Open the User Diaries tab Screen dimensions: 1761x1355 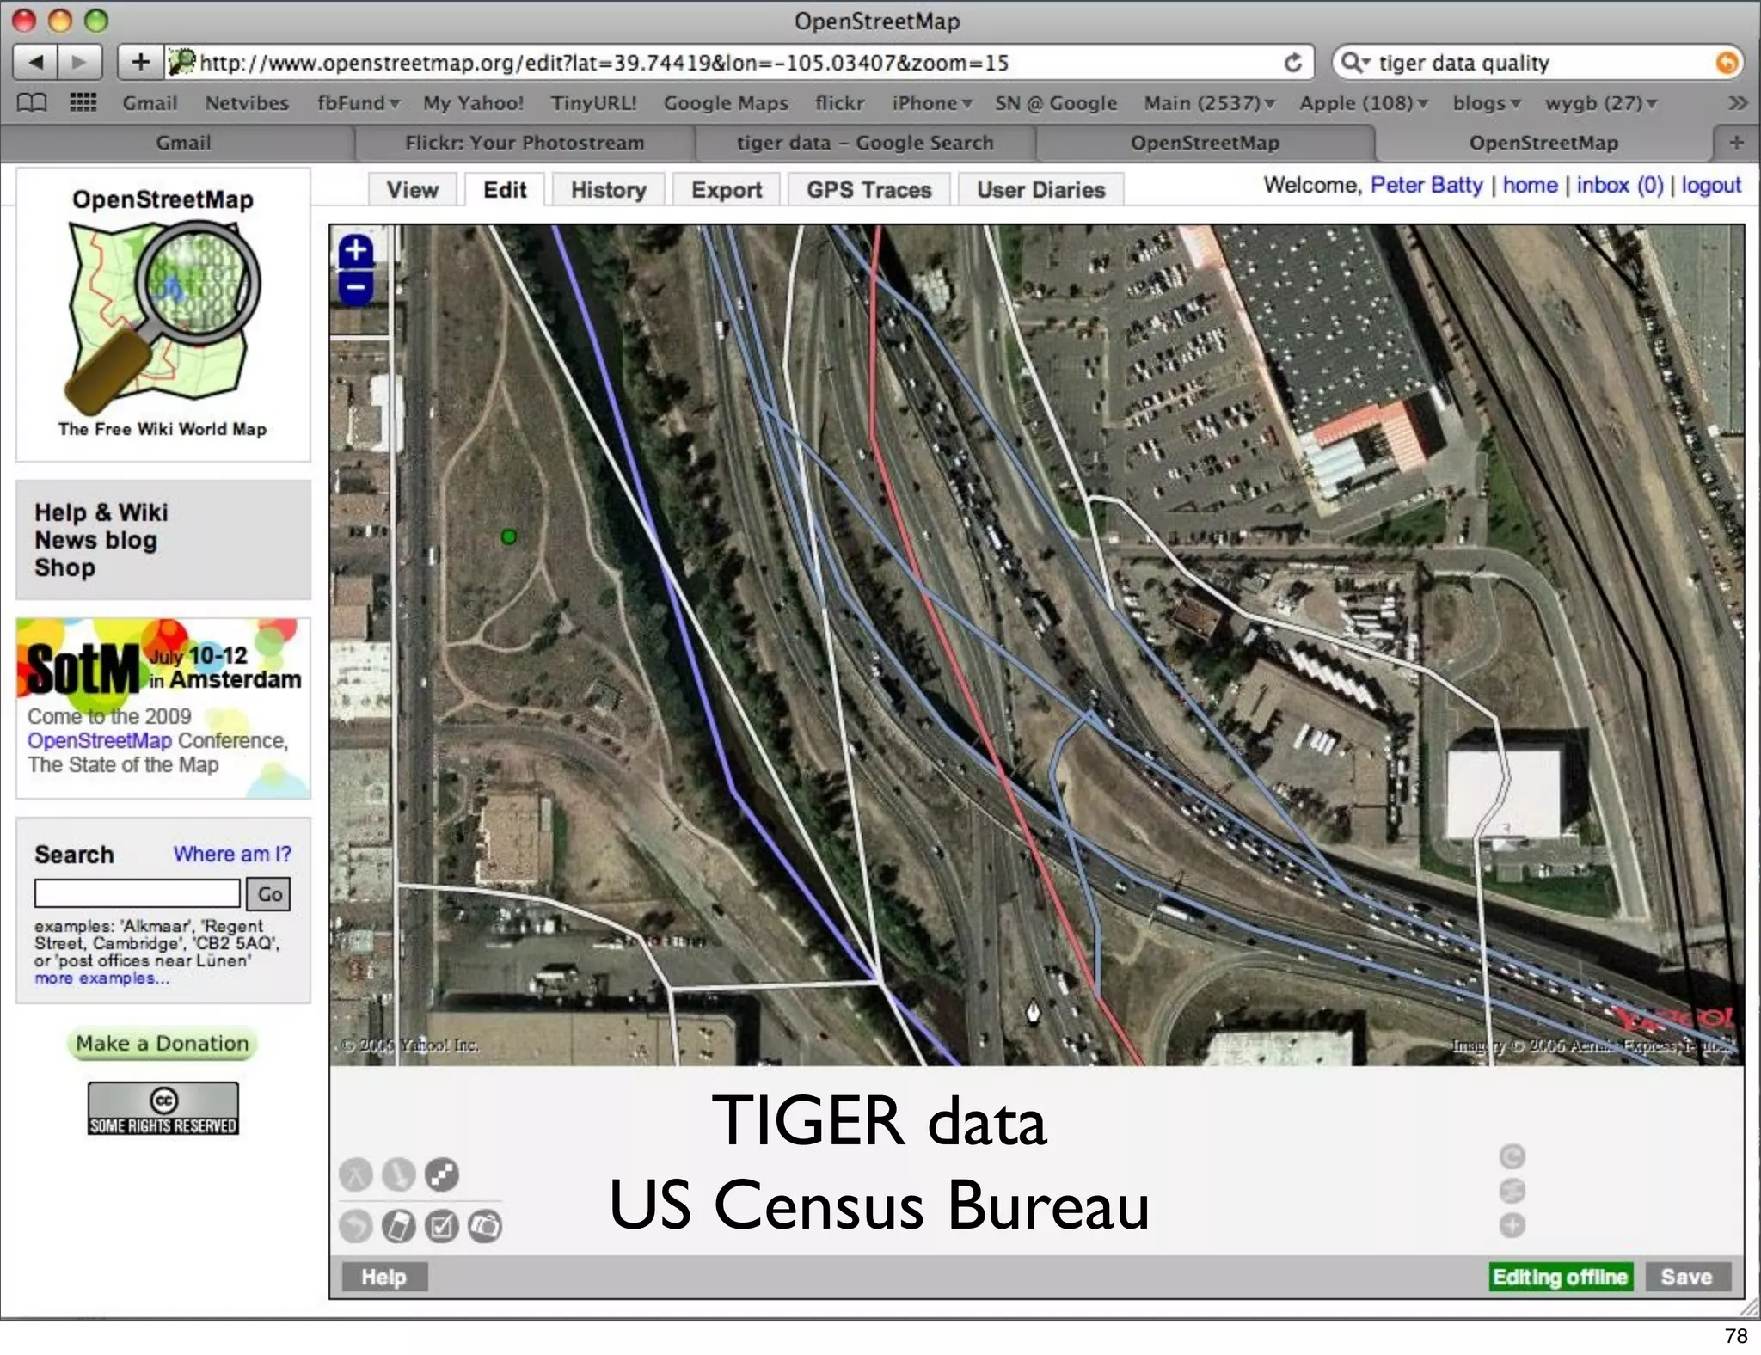click(x=1040, y=190)
